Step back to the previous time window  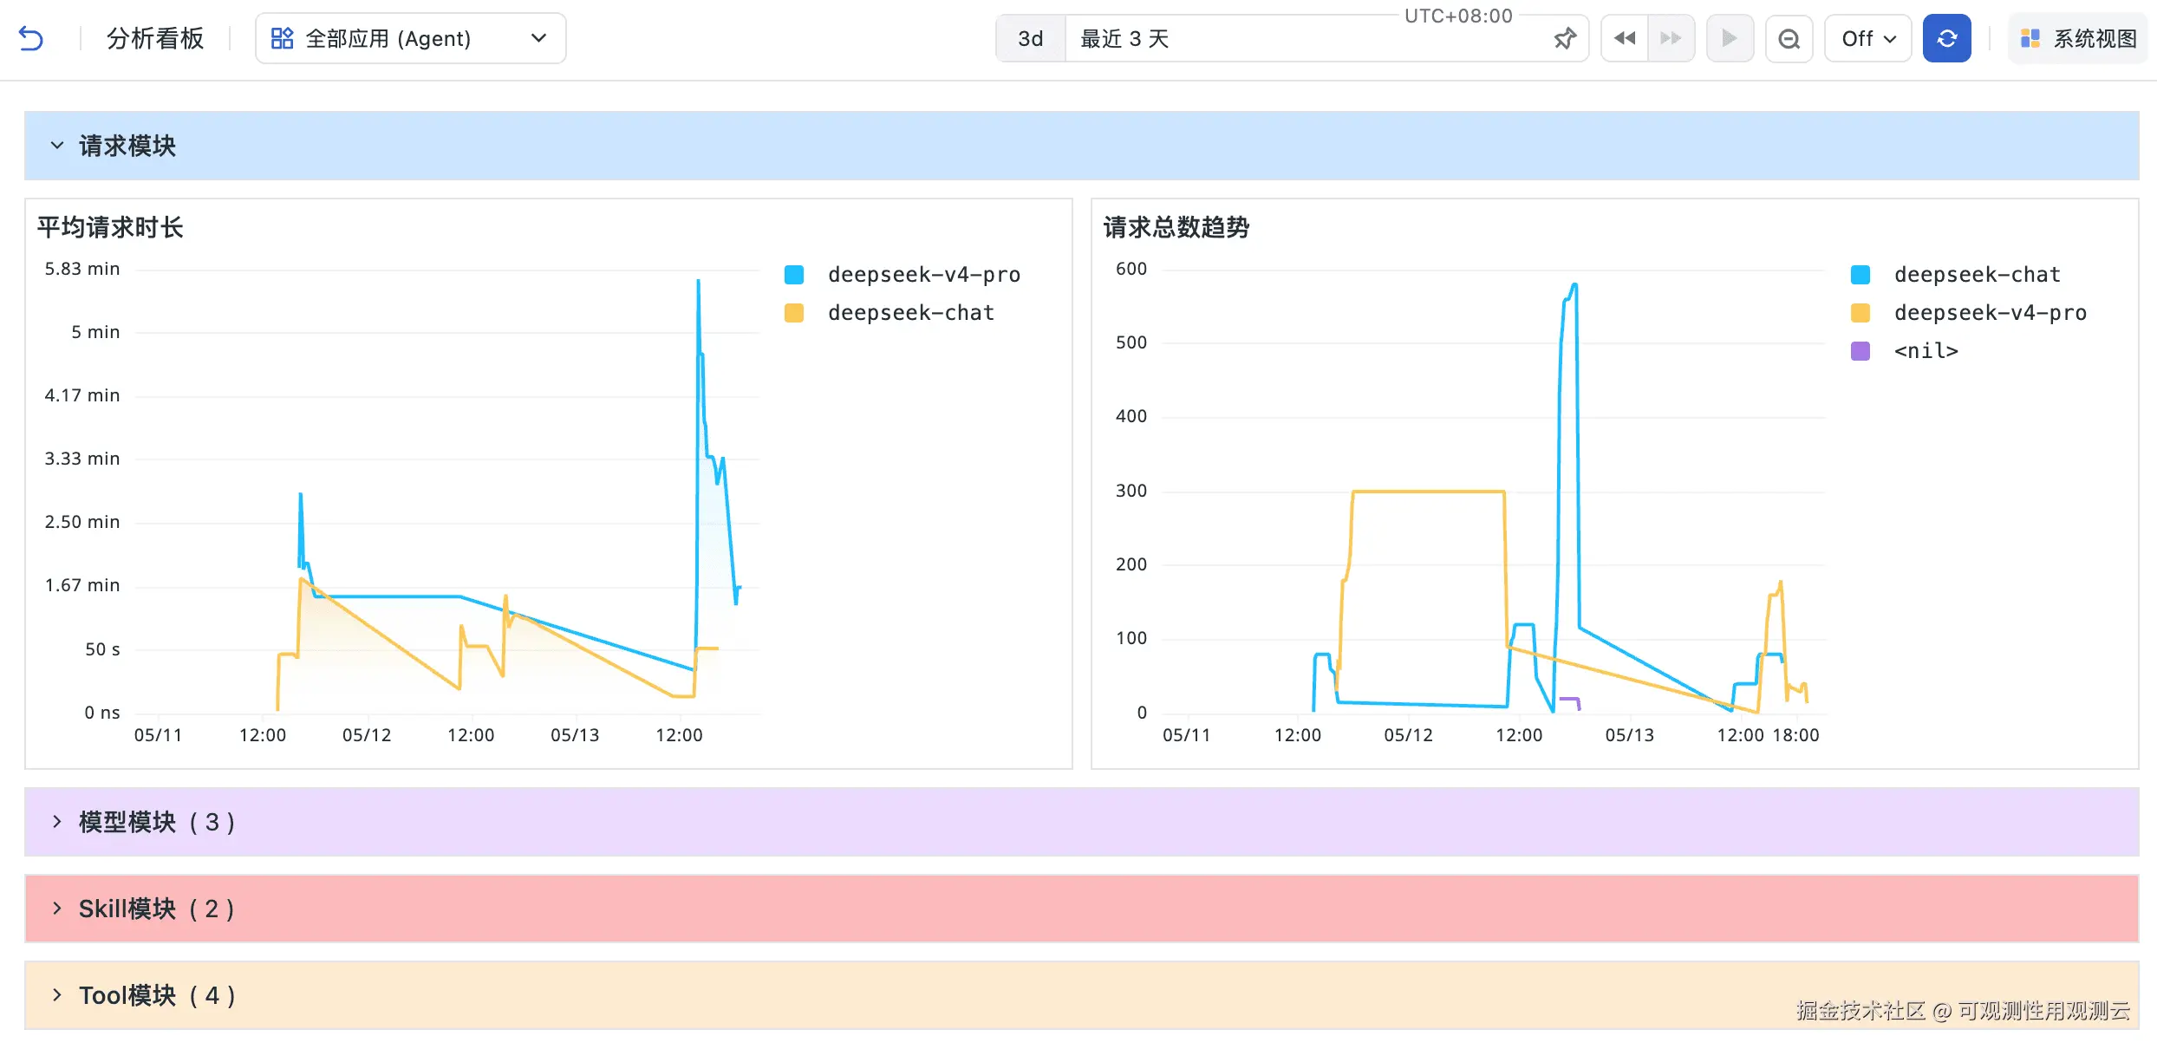coord(1625,39)
